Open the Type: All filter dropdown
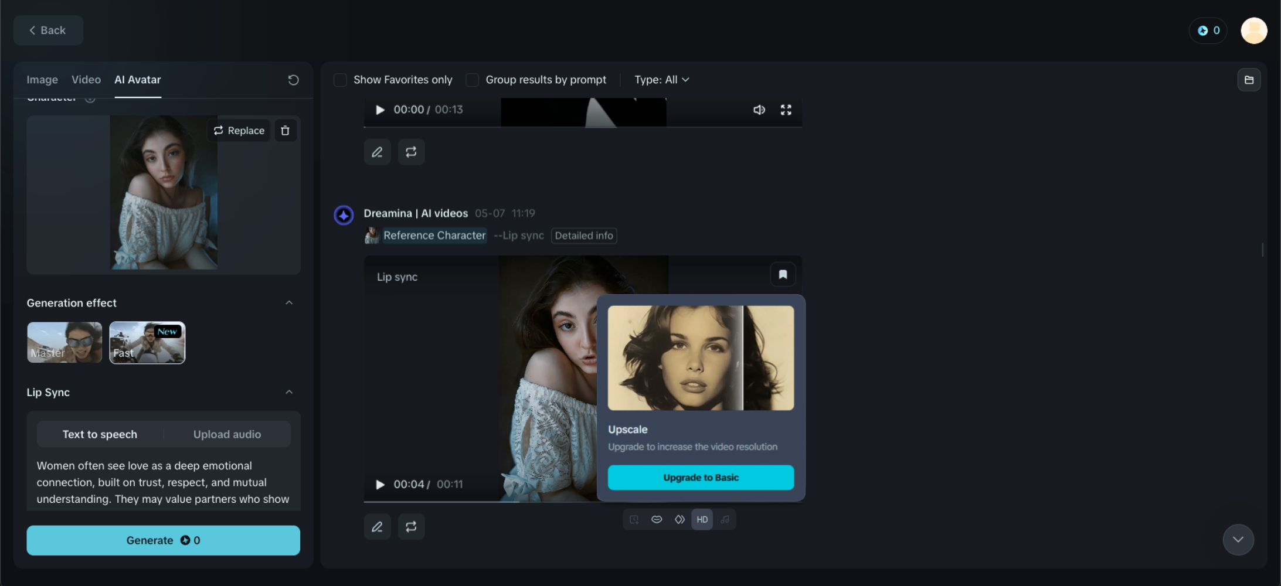The image size is (1281, 586). [x=662, y=80]
